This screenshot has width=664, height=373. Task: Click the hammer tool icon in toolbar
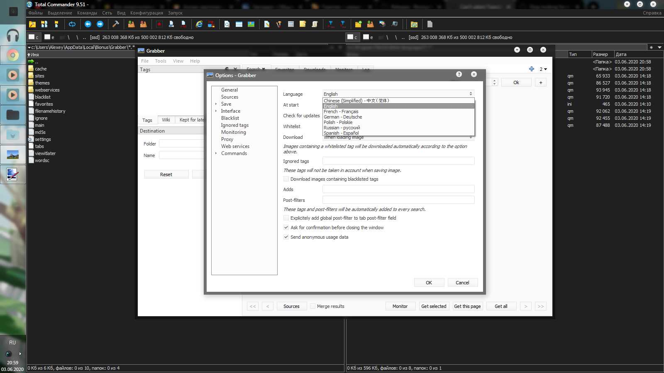[116, 24]
